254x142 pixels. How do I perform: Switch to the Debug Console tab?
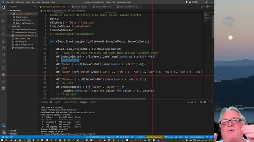click(x=71, y=102)
